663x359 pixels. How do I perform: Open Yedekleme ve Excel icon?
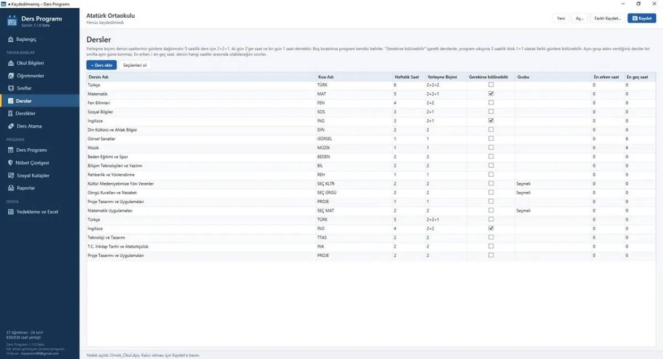(11, 212)
